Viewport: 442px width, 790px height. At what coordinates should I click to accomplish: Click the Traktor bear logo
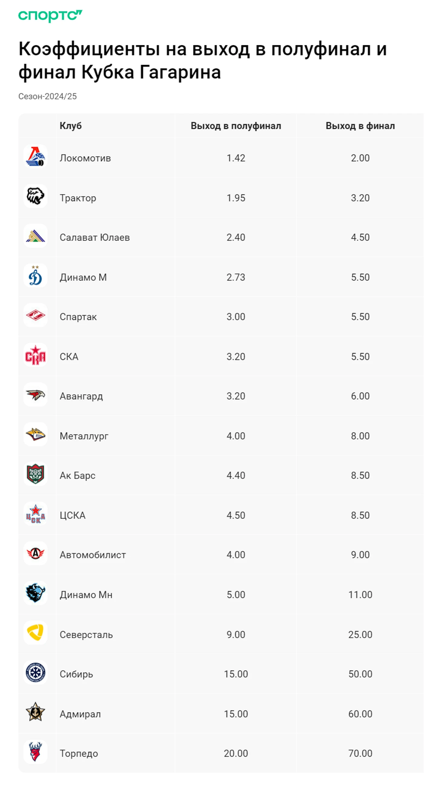pyautogui.click(x=35, y=196)
